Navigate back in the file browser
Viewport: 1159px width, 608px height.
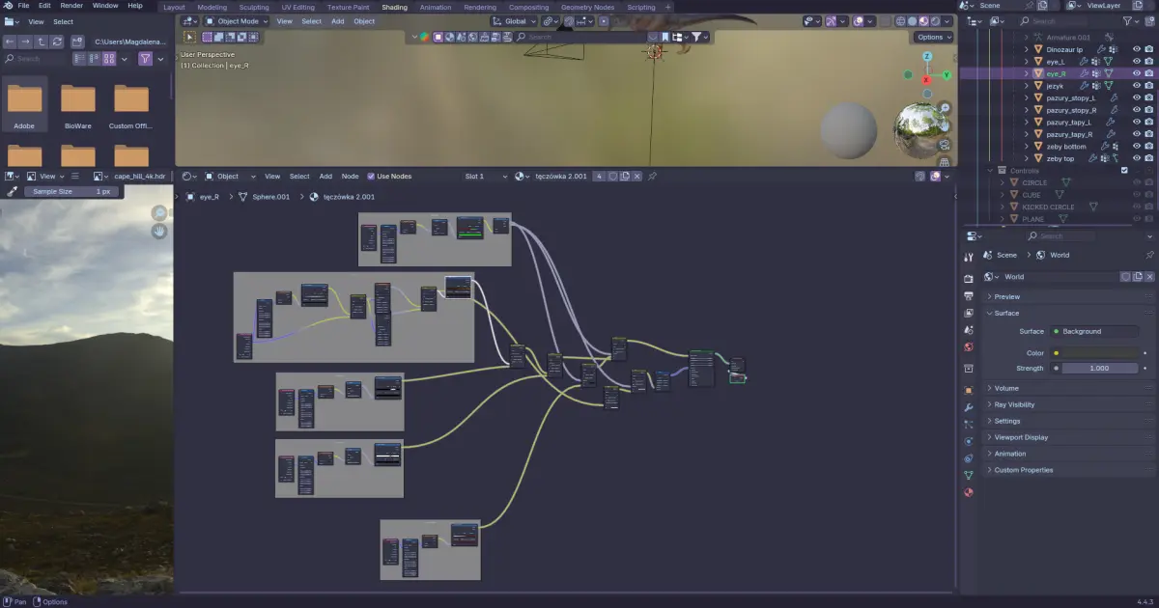point(11,41)
